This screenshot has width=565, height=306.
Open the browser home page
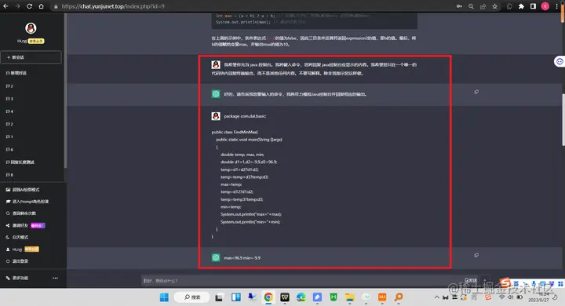[x=41, y=6]
